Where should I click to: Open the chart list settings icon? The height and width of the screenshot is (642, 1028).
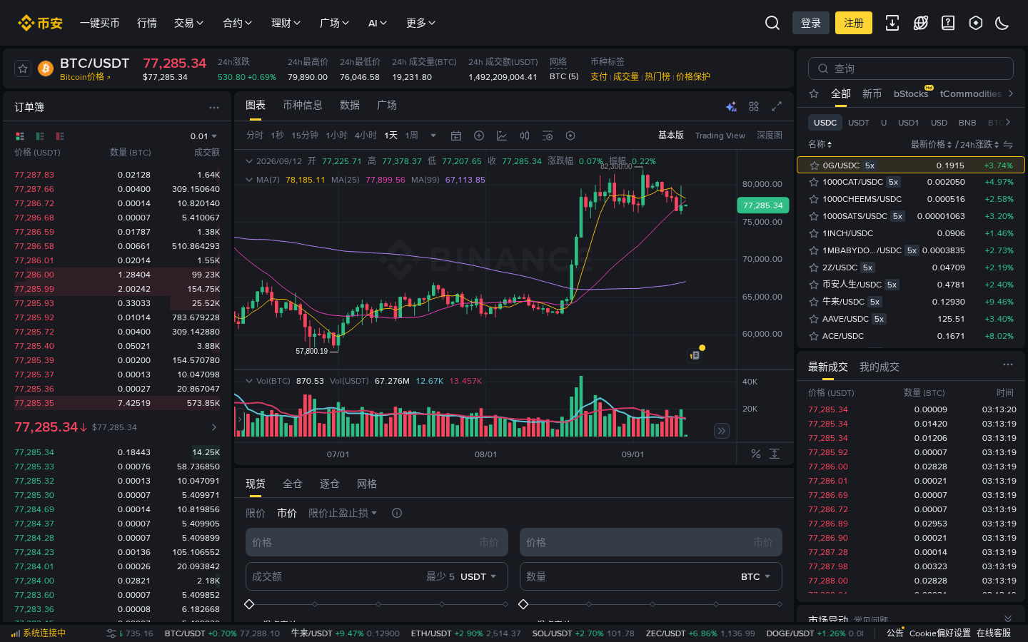click(548, 136)
